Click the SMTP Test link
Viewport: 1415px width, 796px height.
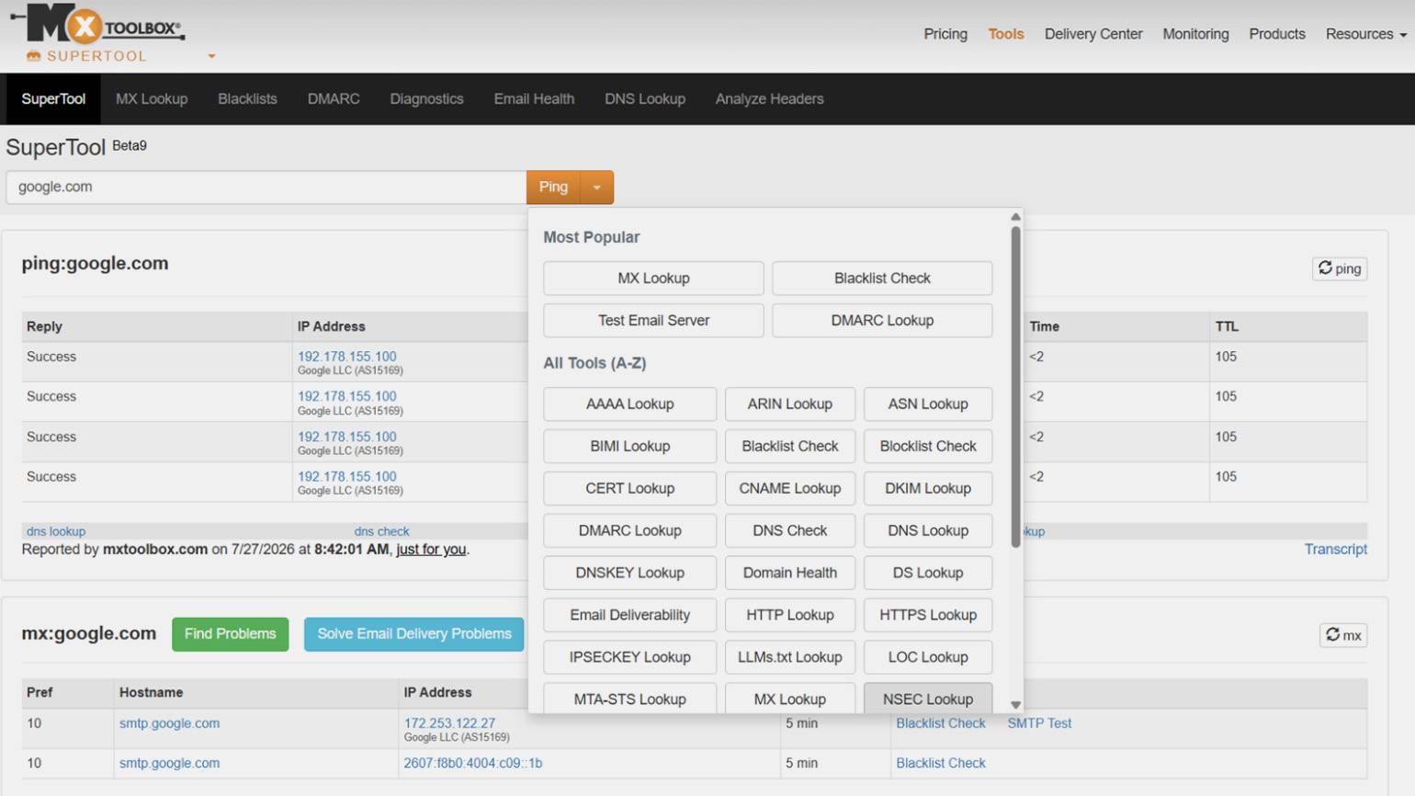[x=1039, y=723]
